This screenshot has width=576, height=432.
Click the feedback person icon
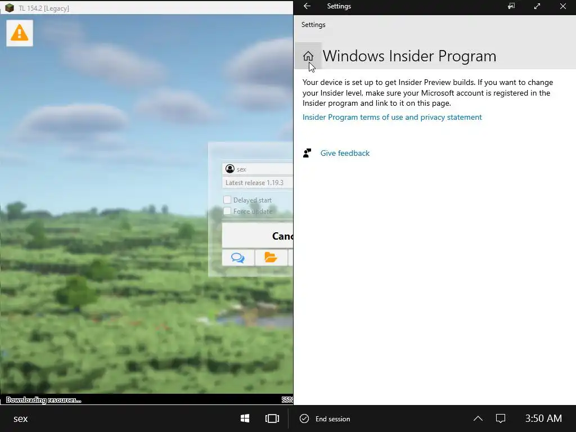click(307, 153)
